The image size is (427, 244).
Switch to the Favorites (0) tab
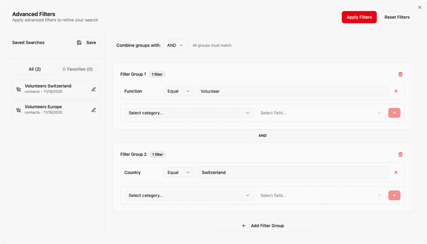pos(77,69)
